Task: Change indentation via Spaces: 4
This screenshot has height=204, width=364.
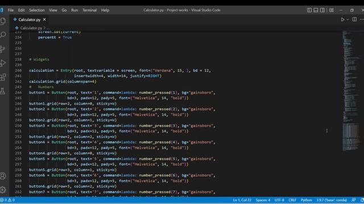Action: (263, 200)
